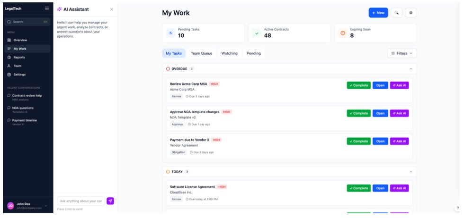Click HIGH badge on Software License Agreement
Image resolution: width=464 pixels, height=218 pixels.
pyautogui.click(x=222, y=187)
